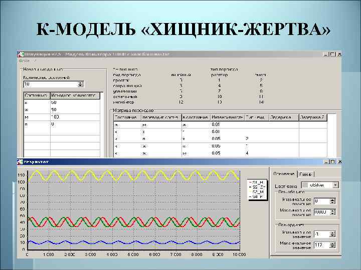Click the state count spinner arrows
Image resolution: width=361 pixels, height=270 pixels.
[x=80, y=84]
